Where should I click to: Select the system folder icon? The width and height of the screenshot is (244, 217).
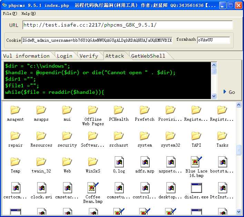(144, 136)
